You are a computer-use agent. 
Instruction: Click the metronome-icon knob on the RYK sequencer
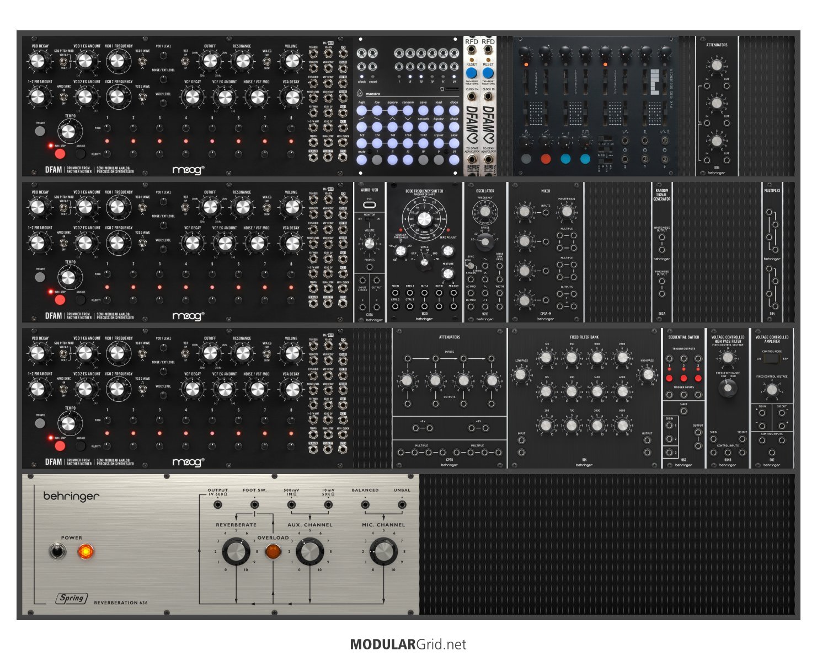(526, 141)
